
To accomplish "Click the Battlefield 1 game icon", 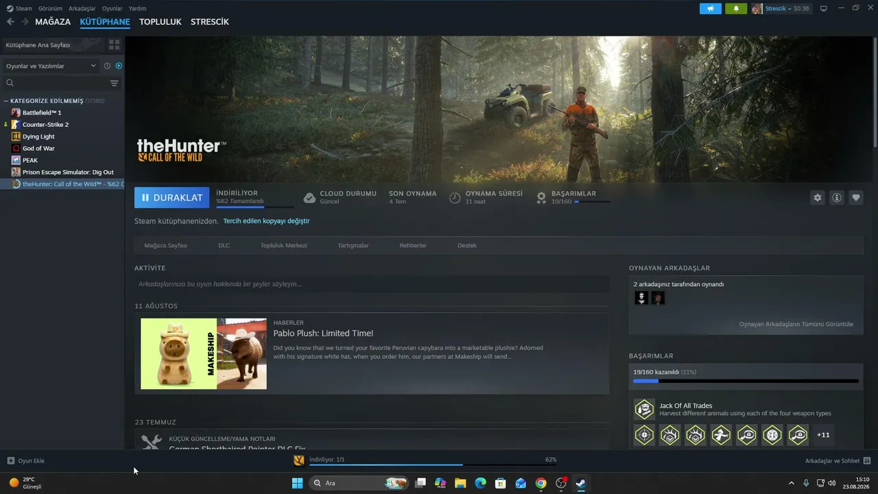I will click(x=16, y=113).
